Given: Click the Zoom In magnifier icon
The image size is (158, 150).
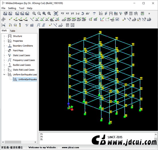Looking at the screenshot, I should point(34,14).
